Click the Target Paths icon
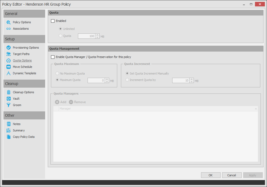The image size is (267, 187). 9,54
